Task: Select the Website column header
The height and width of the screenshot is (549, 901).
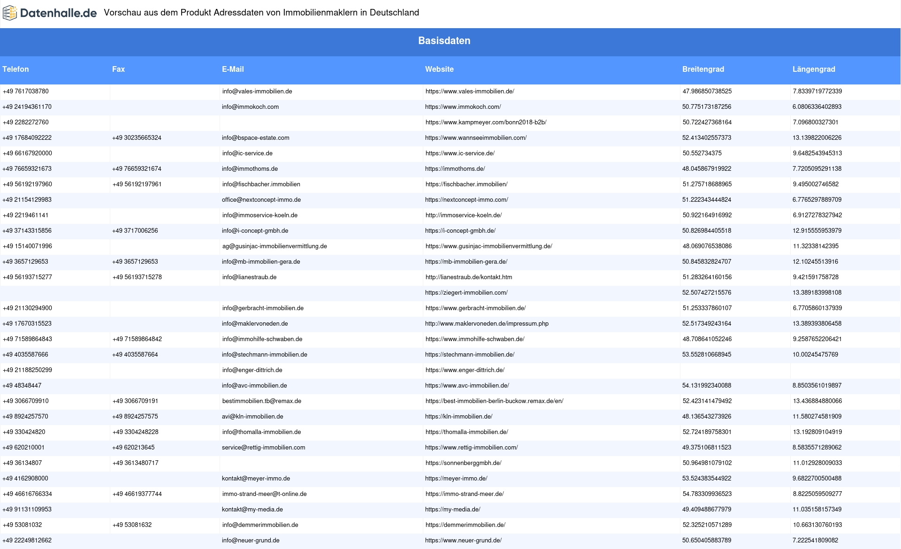Action: click(439, 69)
